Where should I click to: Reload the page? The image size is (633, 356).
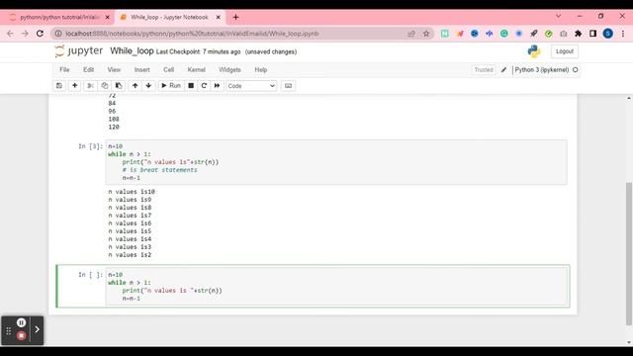click(x=40, y=34)
